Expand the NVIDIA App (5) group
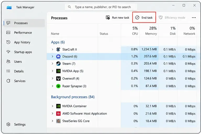Image resolution: width=201 pixels, height=134 pixels. 52,71
